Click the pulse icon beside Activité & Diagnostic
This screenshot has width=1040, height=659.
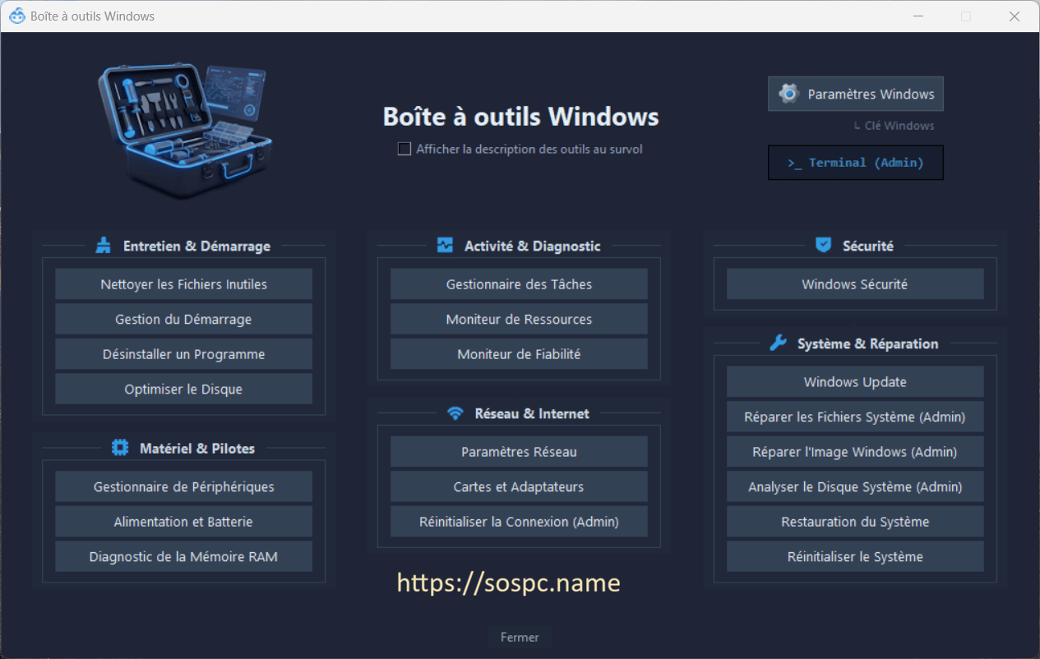445,245
